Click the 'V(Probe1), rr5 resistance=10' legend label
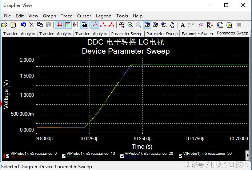 [x=91, y=153]
